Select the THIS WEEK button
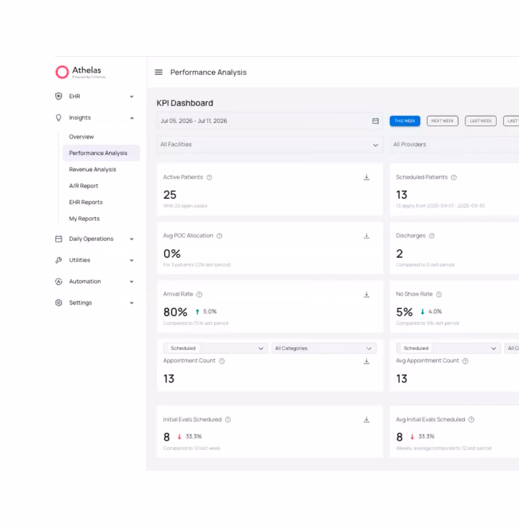Viewport: 519px width, 526px height. (405, 121)
